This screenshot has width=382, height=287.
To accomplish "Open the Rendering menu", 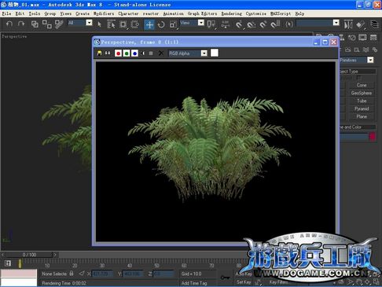I will [232, 13].
